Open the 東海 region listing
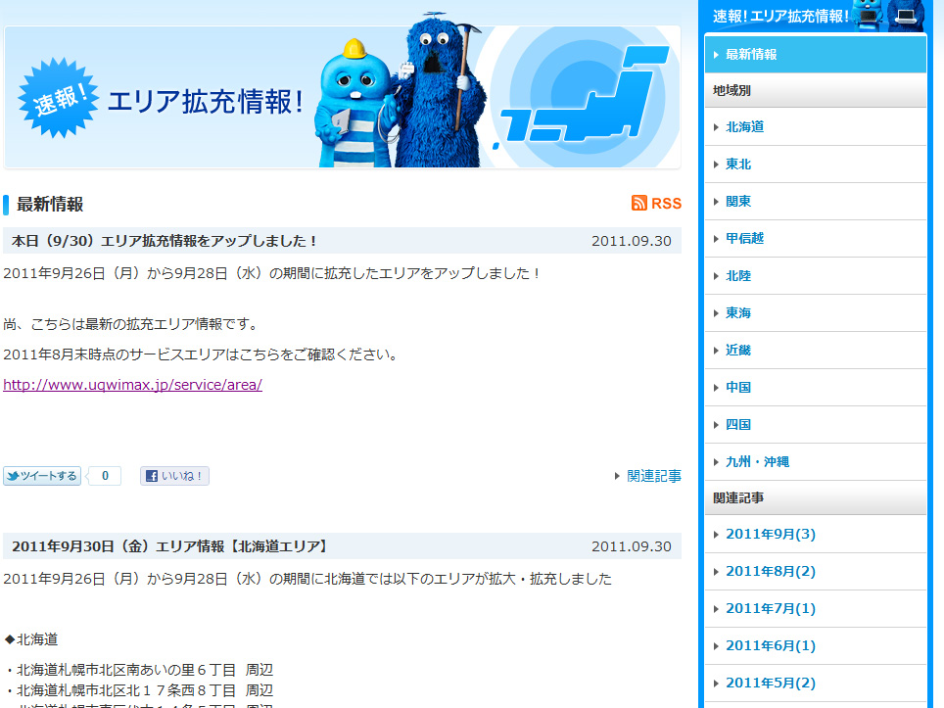This screenshot has width=944, height=708. coord(738,313)
